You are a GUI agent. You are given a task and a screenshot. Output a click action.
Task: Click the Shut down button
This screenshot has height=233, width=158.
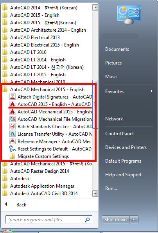point(116,219)
